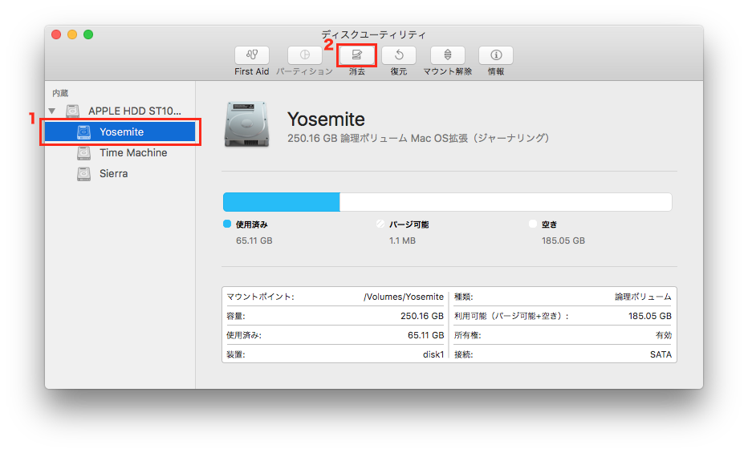The height and width of the screenshot is (453, 748).
Task: Click the blue 使用済み legend dot
Action: click(x=227, y=224)
